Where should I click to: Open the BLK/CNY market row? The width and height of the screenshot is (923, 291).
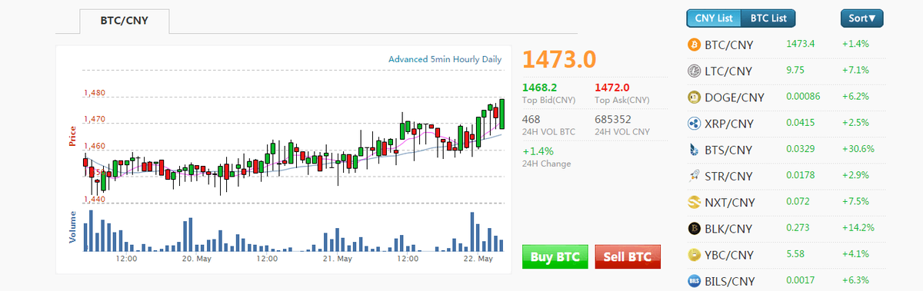[x=785, y=228]
